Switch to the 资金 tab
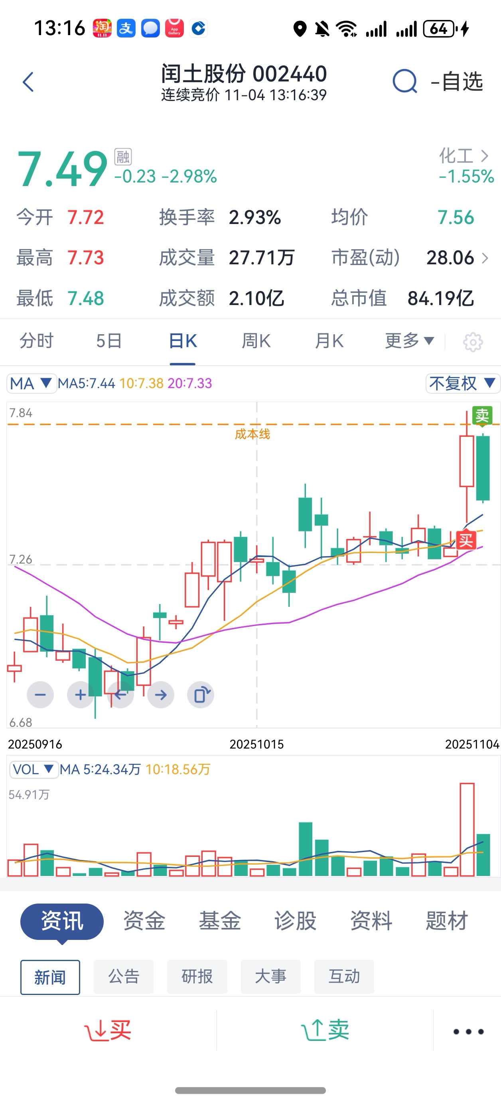This screenshot has height=1102, width=501. pos(144,921)
